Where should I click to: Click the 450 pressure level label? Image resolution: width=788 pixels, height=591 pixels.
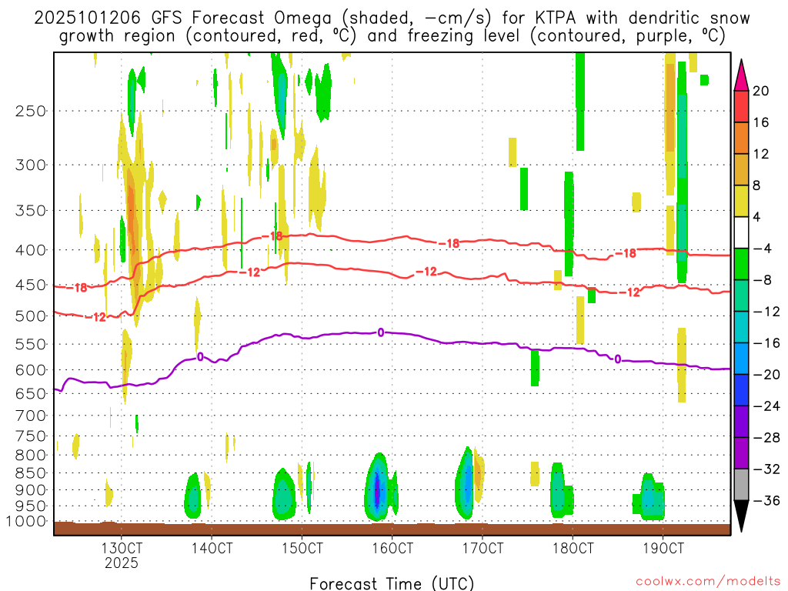point(31,285)
